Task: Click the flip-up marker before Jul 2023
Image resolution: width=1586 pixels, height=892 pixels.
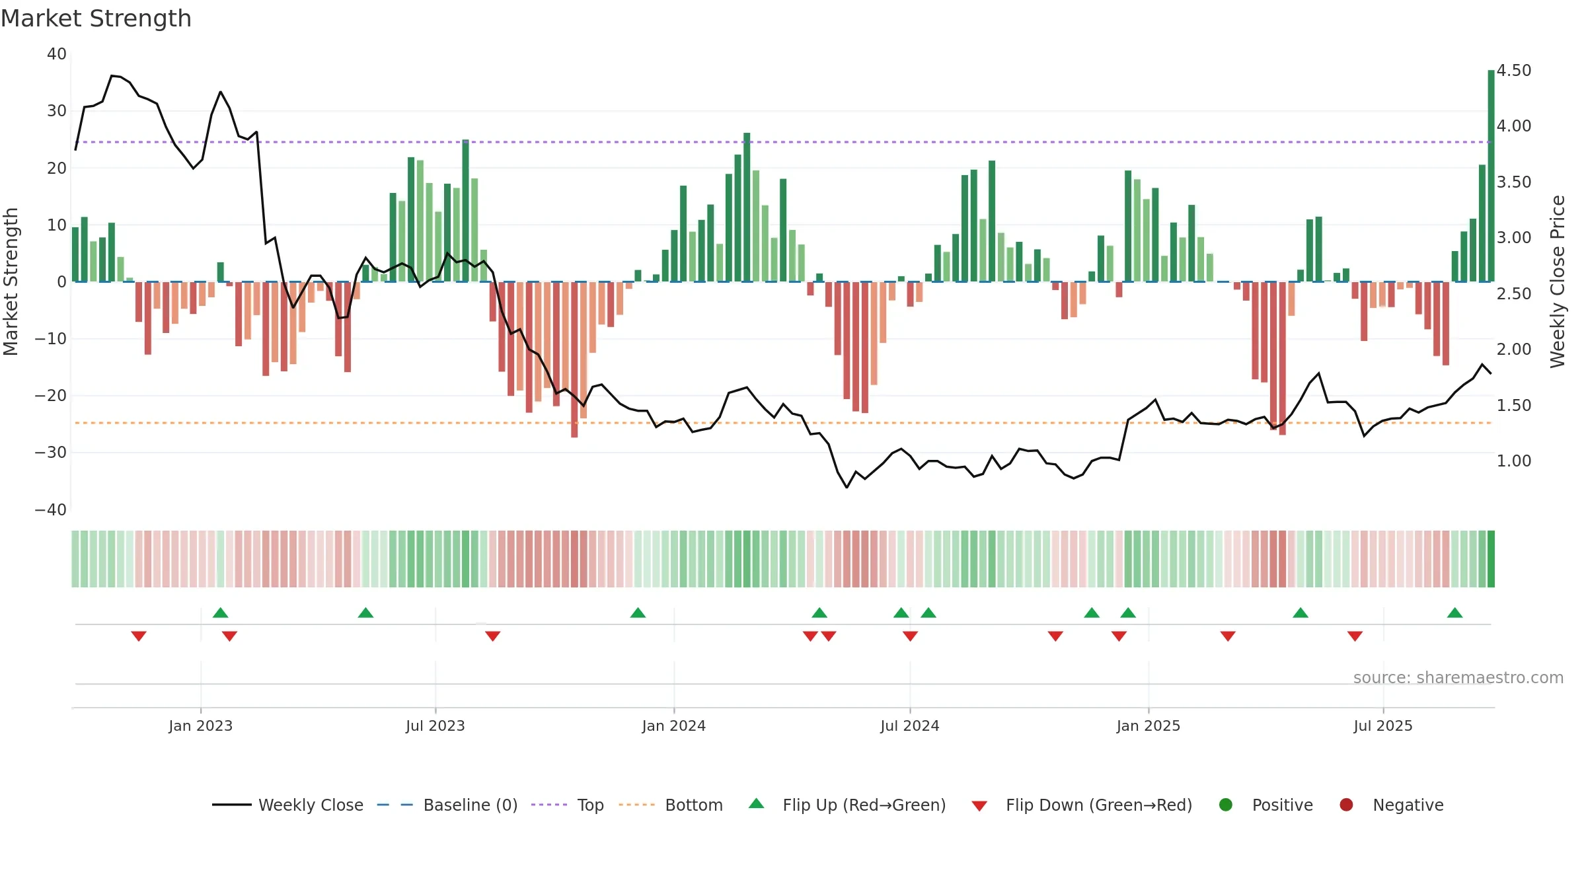Action: (365, 613)
